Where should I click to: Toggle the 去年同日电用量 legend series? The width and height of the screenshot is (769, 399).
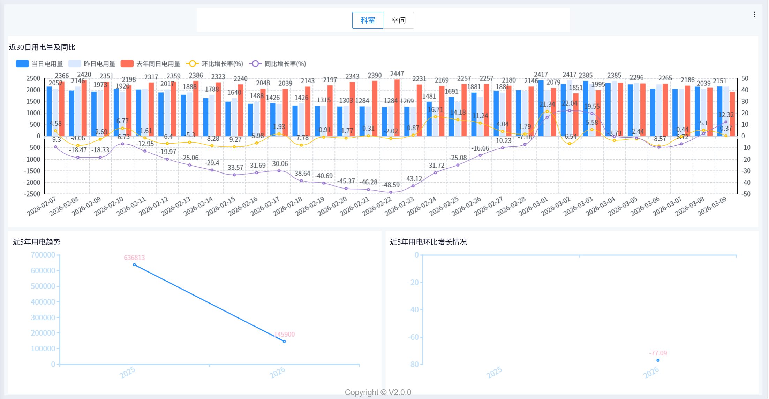point(150,64)
